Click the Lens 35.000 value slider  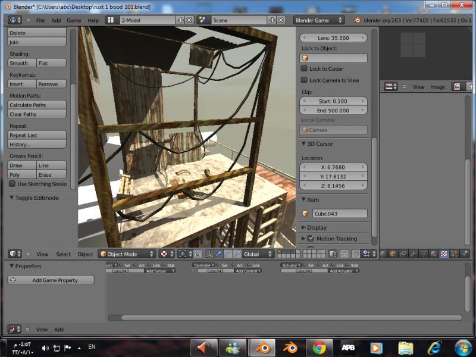point(333,37)
